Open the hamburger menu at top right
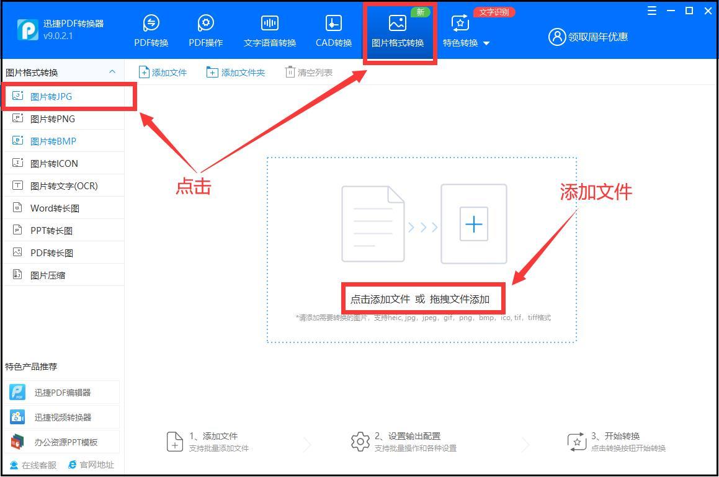 (x=651, y=11)
